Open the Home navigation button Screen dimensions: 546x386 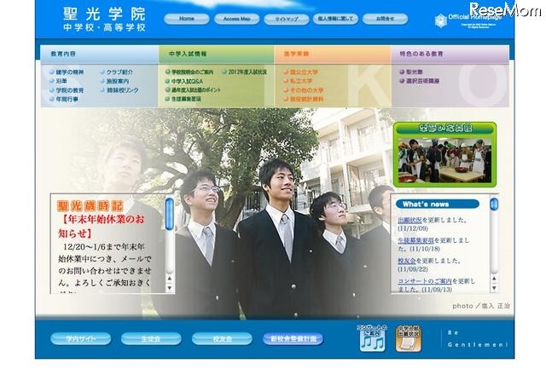click(x=187, y=18)
